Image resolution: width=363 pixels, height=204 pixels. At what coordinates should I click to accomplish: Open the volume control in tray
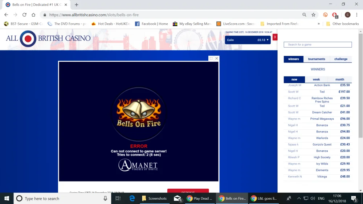[x=313, y=199]
